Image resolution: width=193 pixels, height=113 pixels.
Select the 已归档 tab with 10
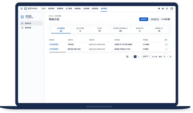tap(99, 30)
